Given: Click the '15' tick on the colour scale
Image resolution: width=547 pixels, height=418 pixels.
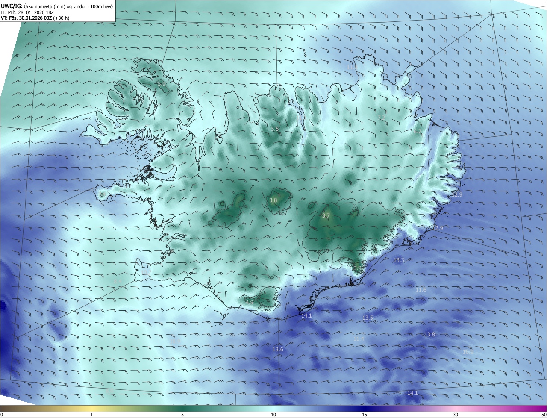Looking at the screenshot, I should click(365, 415).
